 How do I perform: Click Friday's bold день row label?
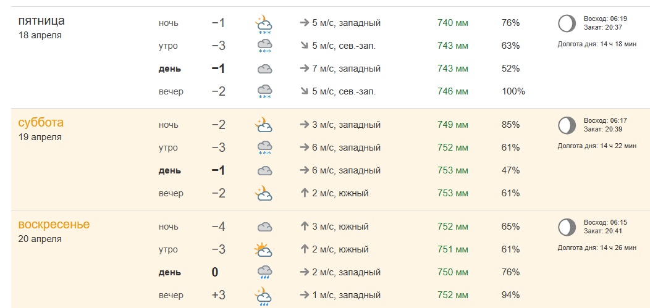[169, 69]
